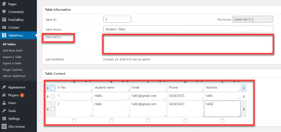This screenshot has width=281, height=132.
Task: Sort column E ascending with up arrow
Action: 234,82
